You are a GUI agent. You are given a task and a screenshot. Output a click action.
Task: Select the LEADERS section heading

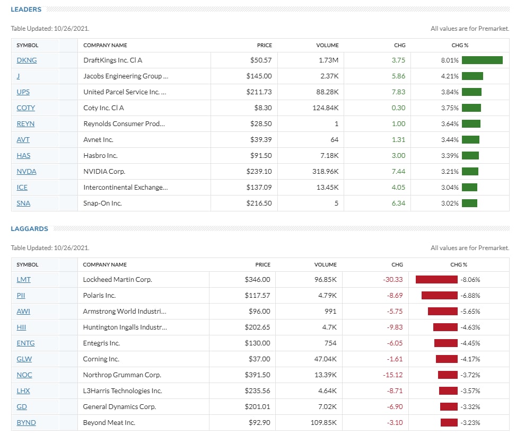coord(26,9)
